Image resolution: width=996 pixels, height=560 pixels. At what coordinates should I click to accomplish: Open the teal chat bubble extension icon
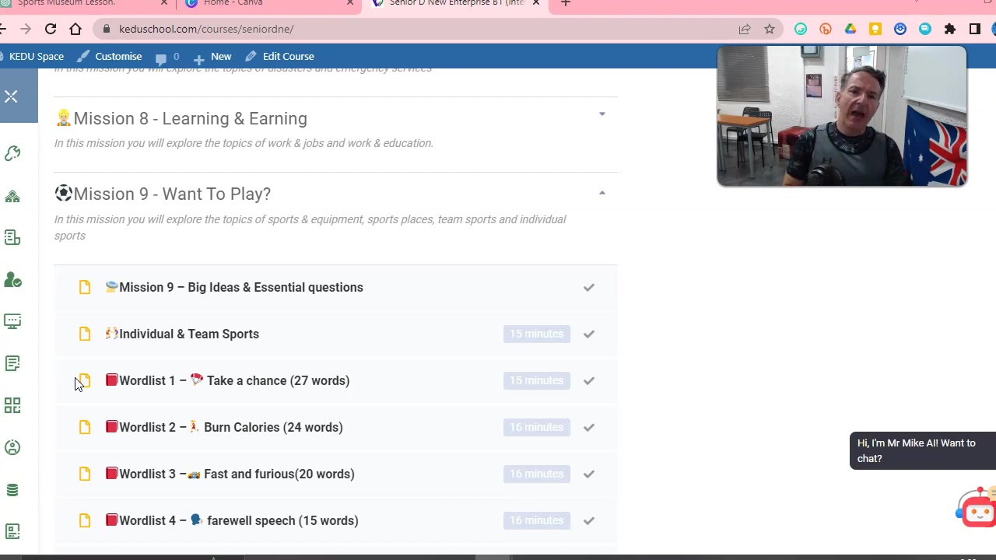pyautogui.click(x=925, y=29)
